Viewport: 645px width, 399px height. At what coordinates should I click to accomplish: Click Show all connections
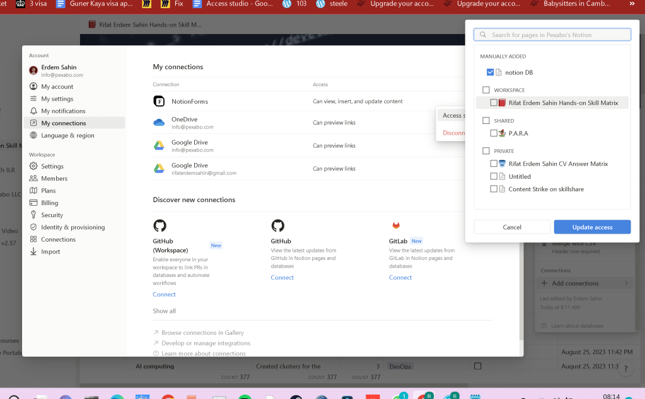(164, 311)
